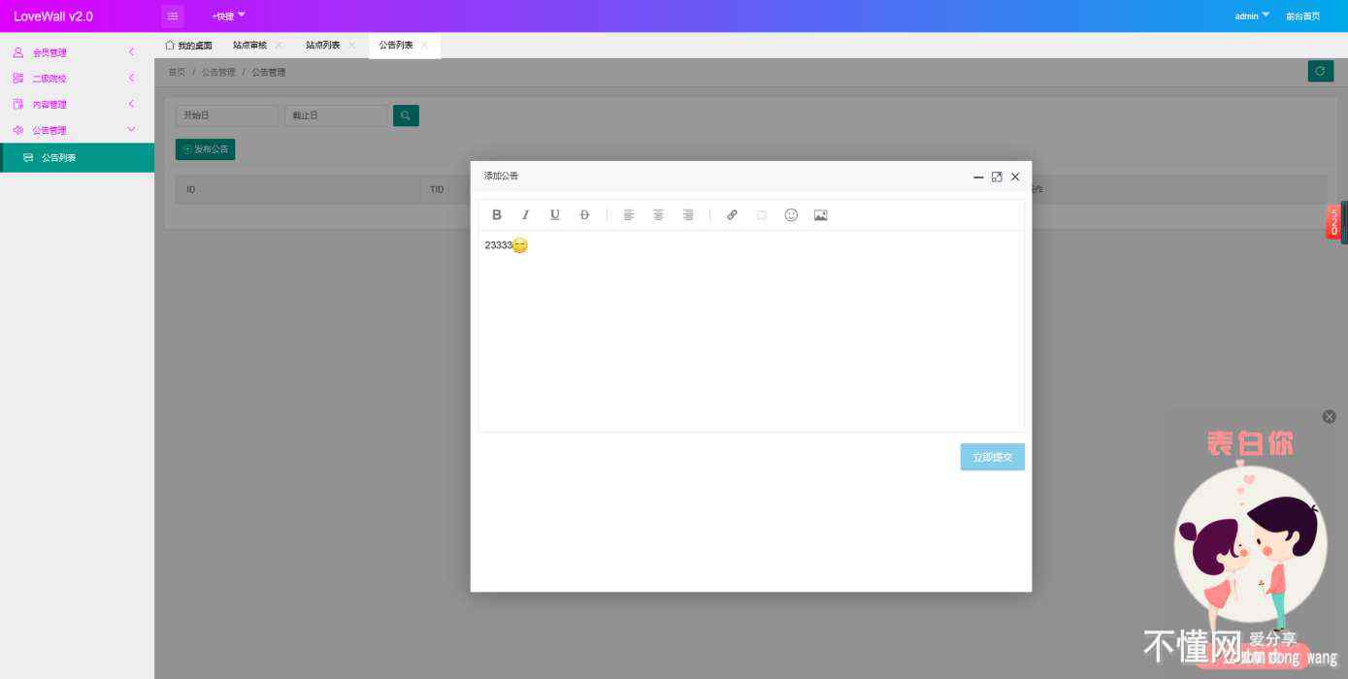The image size is (1348, 679).
Task: Switch to the 站点审核 tab
Action: click(249, 46)
